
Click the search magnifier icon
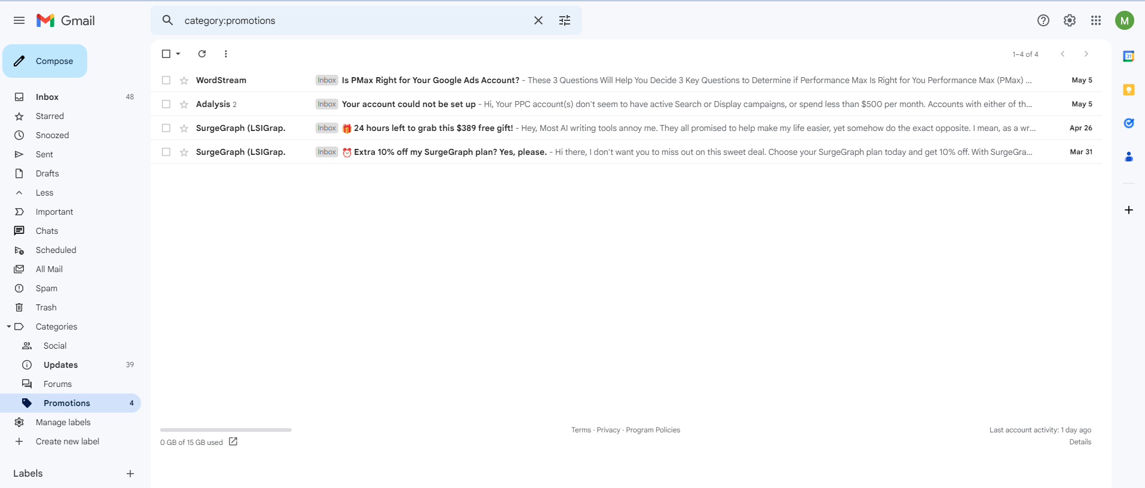point(168,20)
